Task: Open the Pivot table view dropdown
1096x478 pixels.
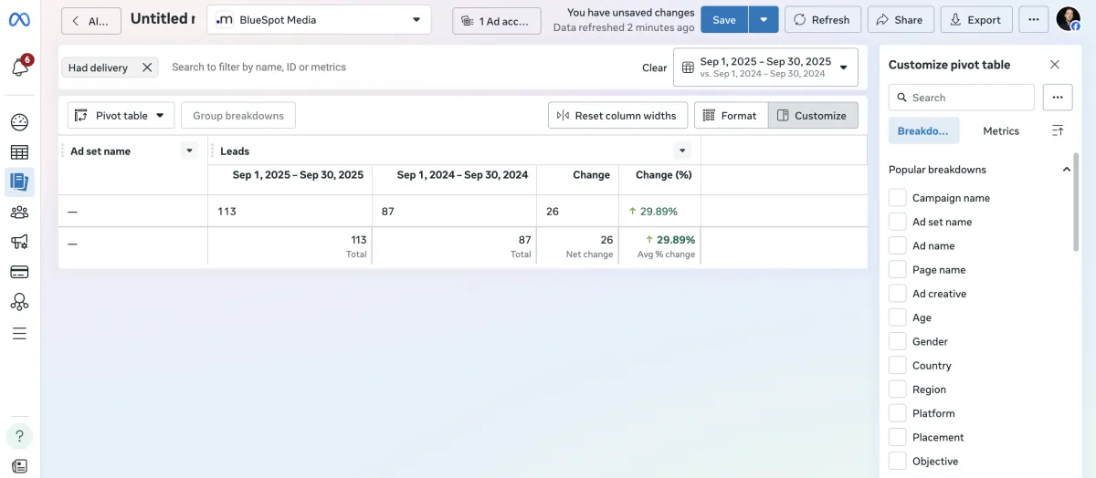Action: (121, 115)
